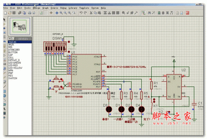207x139 pixels.
Task: Open the Library menu
Action: pos(73,8)
